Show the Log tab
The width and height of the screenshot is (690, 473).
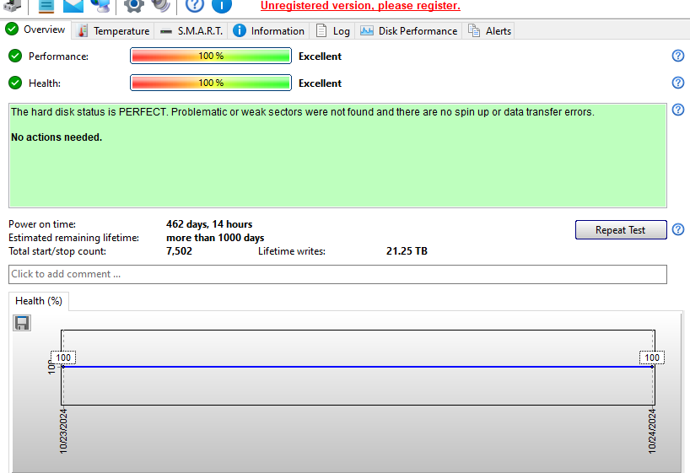333,31
